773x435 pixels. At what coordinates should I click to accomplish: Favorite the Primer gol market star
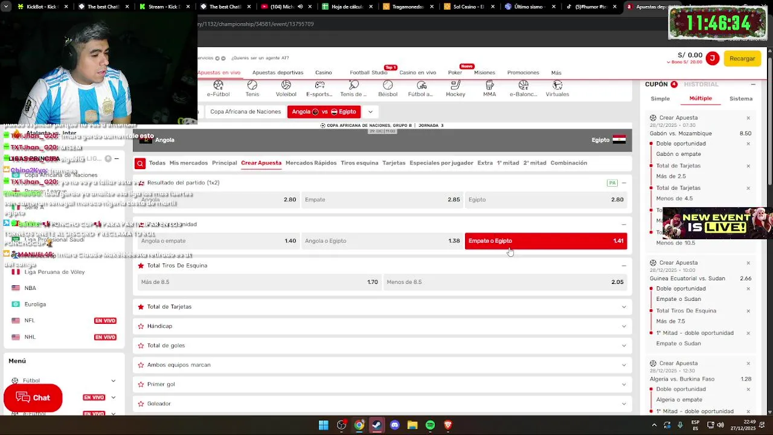coord(141,384)
